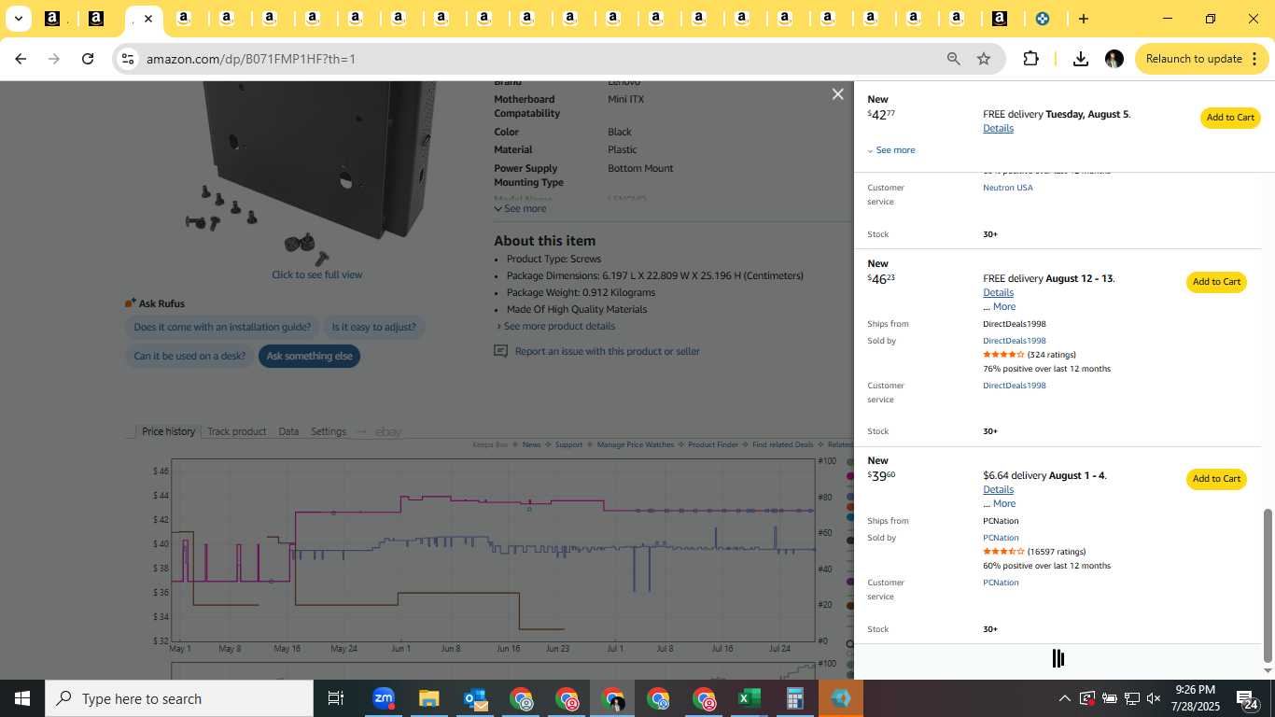Image resolution: width=1275 pixels, height=717 pixels.
Task: Open Details for August 1 - 4 delivery
Action: 998,489
